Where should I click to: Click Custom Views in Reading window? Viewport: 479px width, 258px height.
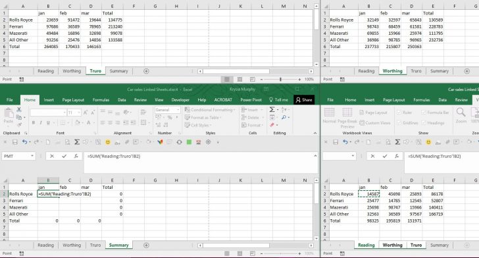(375, 123)
